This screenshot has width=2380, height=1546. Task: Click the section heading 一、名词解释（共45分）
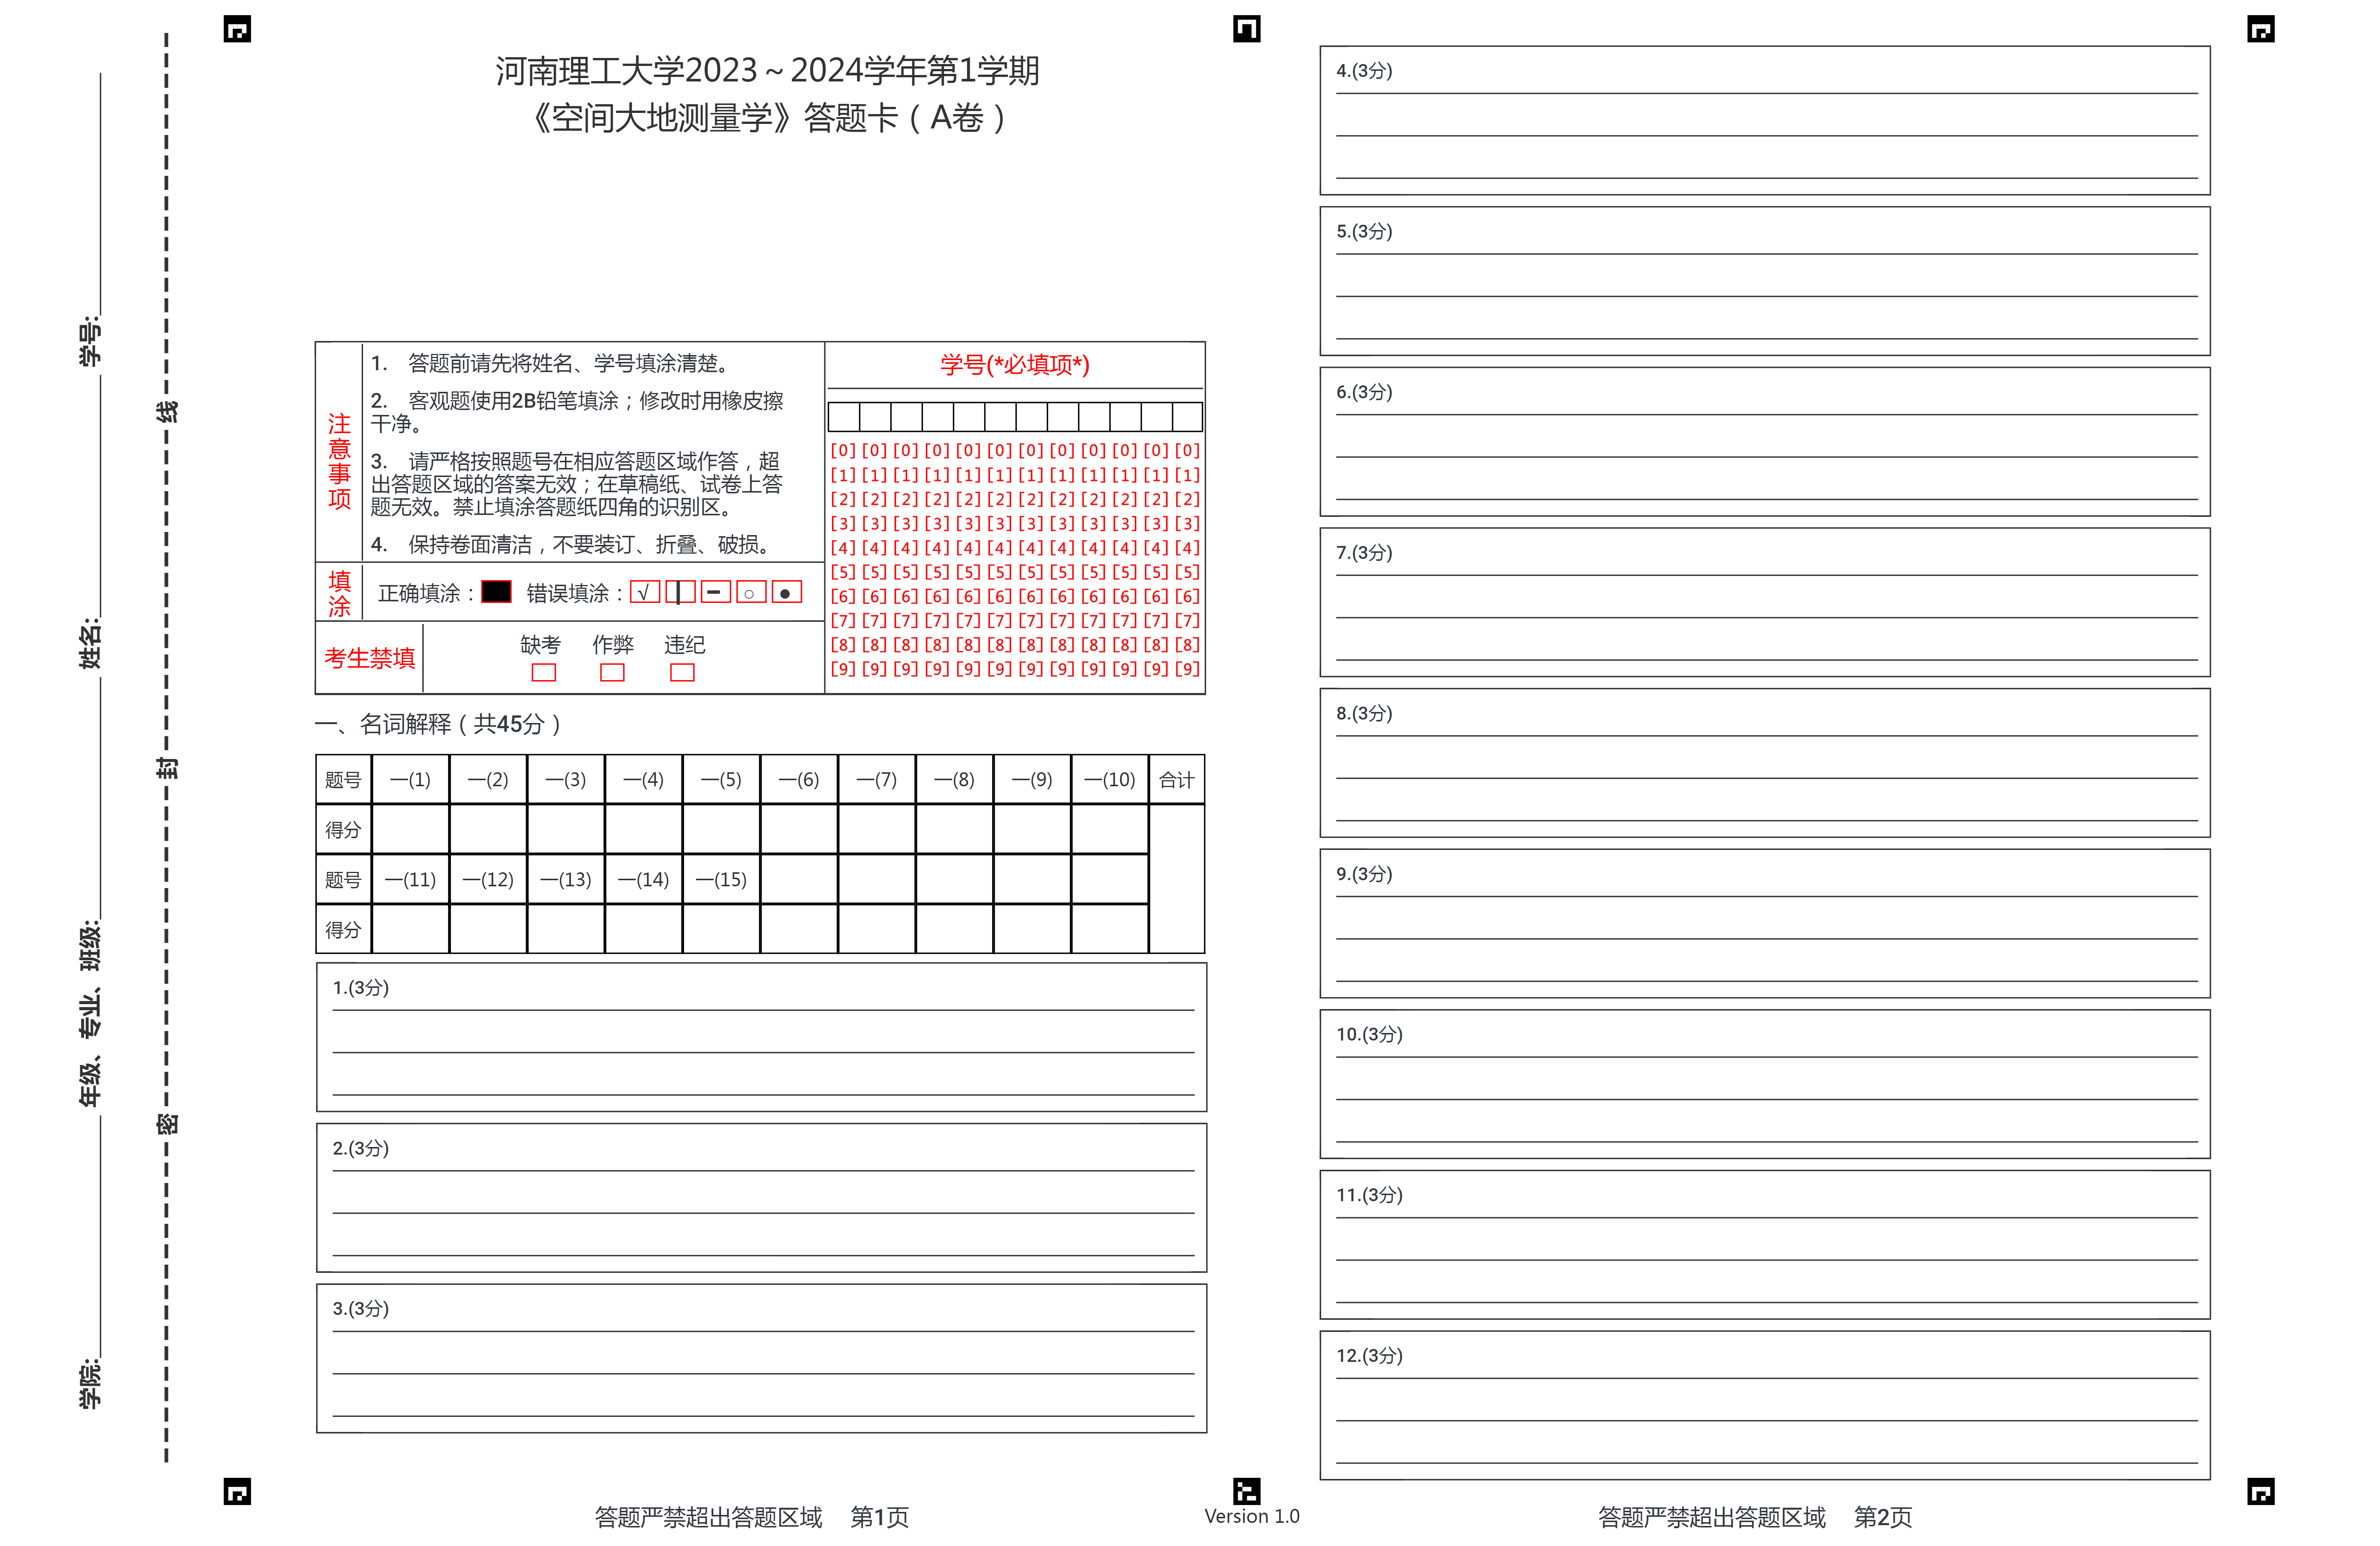pyautogui.click(x=438, y=724)
